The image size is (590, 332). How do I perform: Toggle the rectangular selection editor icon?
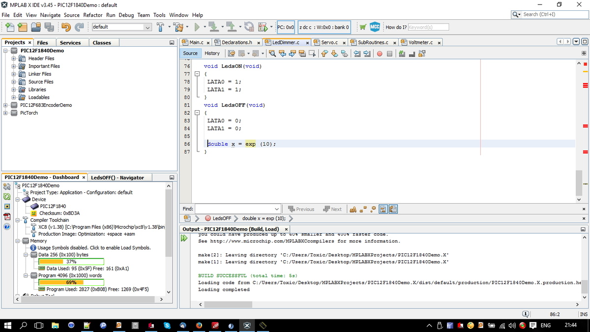[x=313, y=53]
